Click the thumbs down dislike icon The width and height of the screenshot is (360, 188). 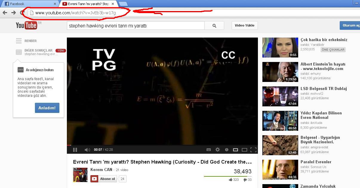click(x=245, y=180)
